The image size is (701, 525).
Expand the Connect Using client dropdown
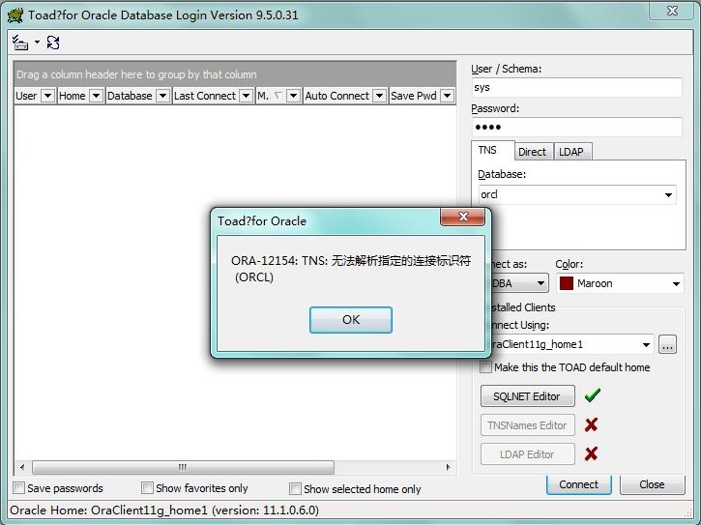[646, 344]
